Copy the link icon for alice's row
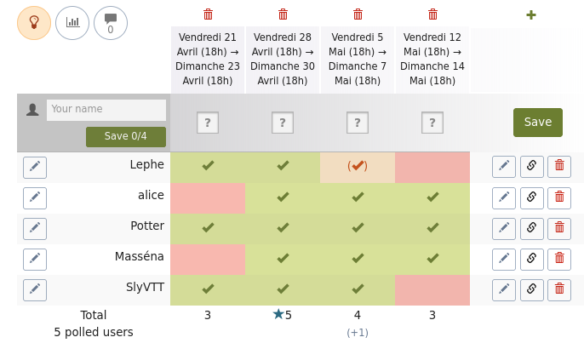 tap(532, 198)
